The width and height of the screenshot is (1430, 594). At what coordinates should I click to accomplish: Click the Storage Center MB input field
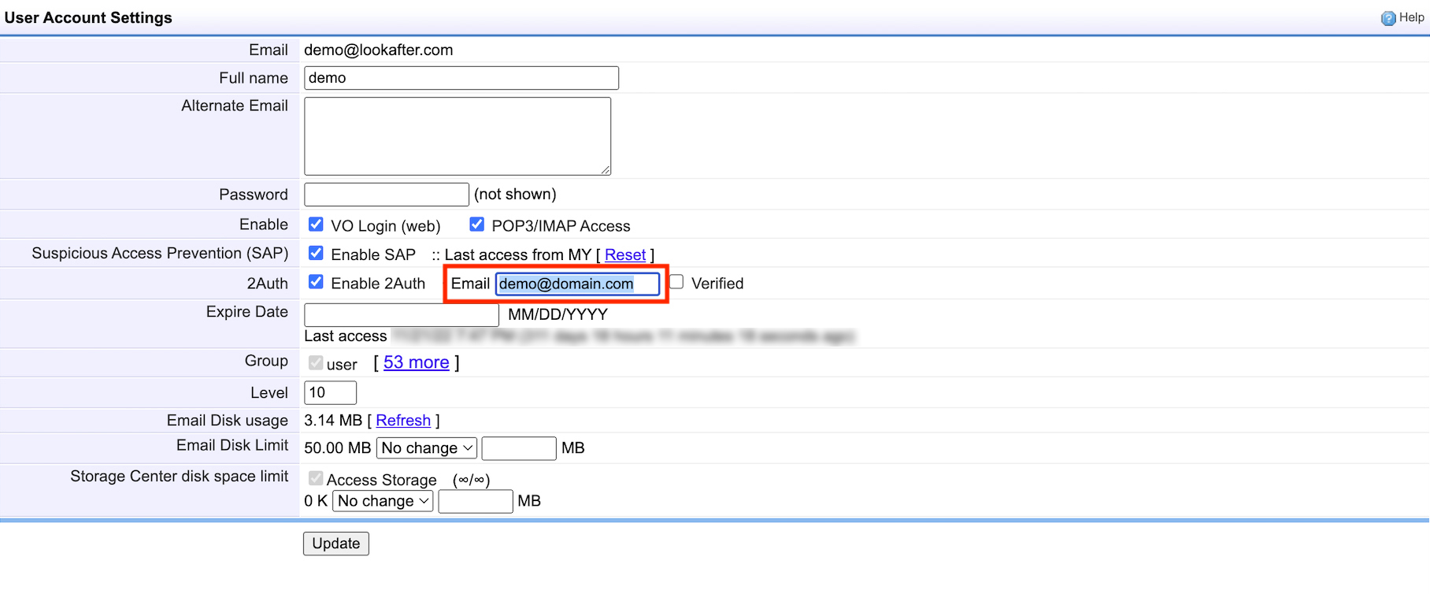click(x=475, y=501)
